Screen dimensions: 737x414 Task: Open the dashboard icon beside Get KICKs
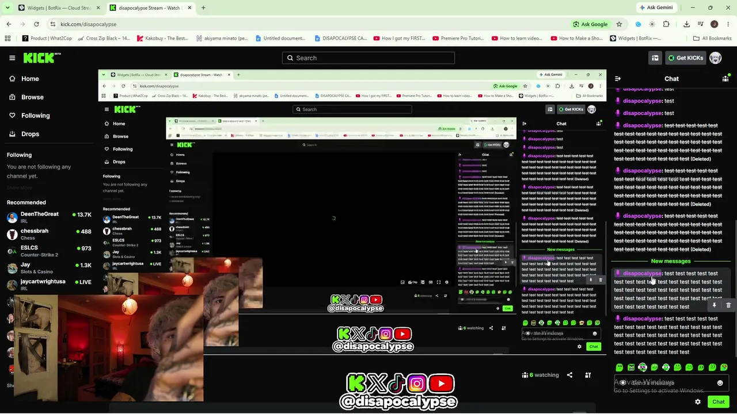tap(655, 58)
